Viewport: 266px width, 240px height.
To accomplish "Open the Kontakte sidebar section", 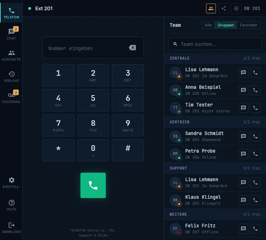I will [x=11, y=55].
